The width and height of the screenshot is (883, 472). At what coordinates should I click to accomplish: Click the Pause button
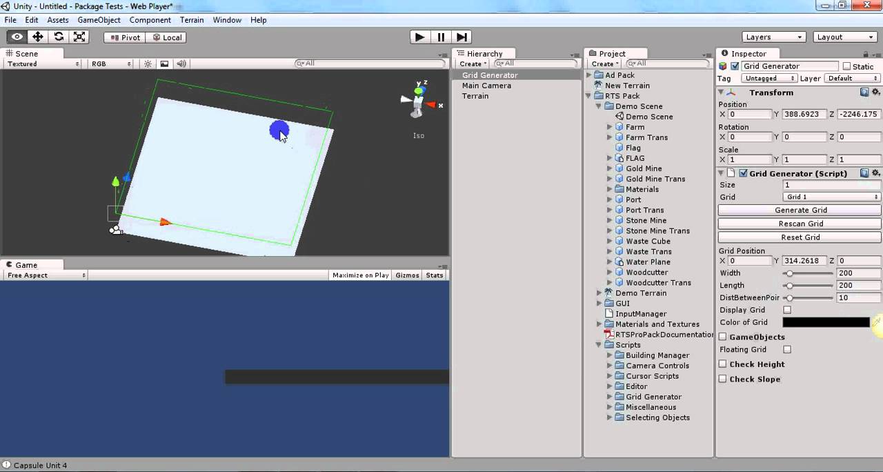coord(441,37)
